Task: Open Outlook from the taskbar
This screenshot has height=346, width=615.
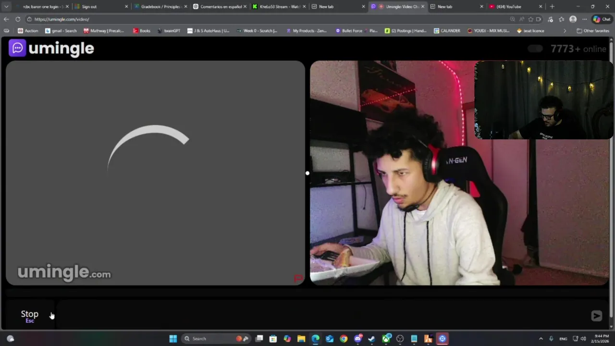Action: coord(330,339)
